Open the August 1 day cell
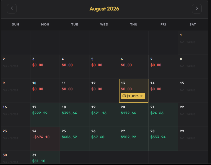211x165 pixels. tap(193, 43)
